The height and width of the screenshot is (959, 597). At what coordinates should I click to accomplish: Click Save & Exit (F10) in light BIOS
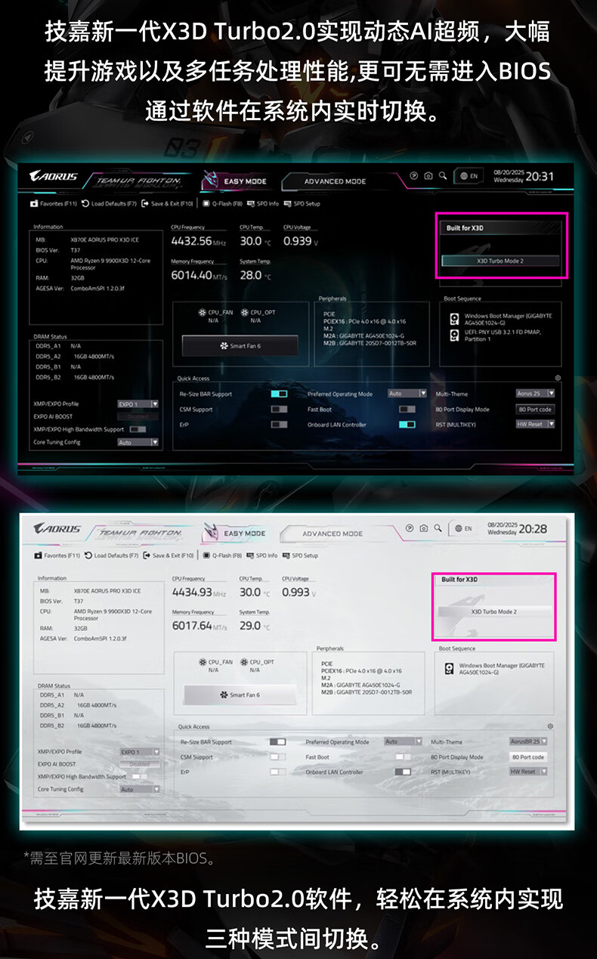[x=169, y=555]
